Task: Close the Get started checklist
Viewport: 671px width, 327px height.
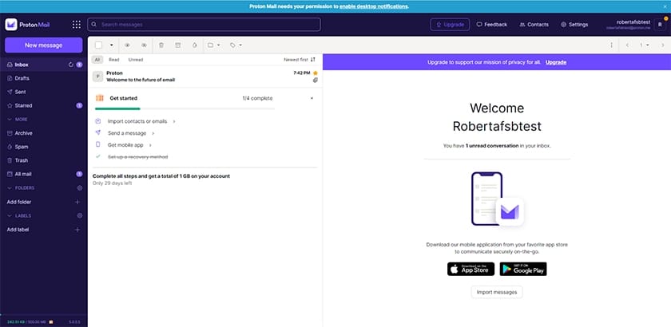Action: 312,98
